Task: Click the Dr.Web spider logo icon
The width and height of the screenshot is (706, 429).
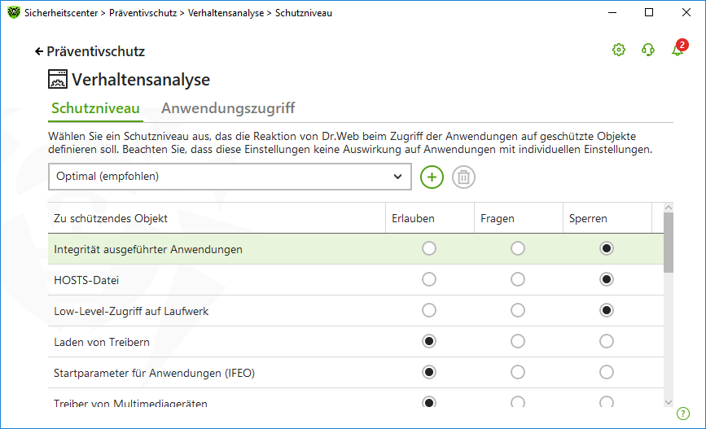Action: (x=14, y=12)
